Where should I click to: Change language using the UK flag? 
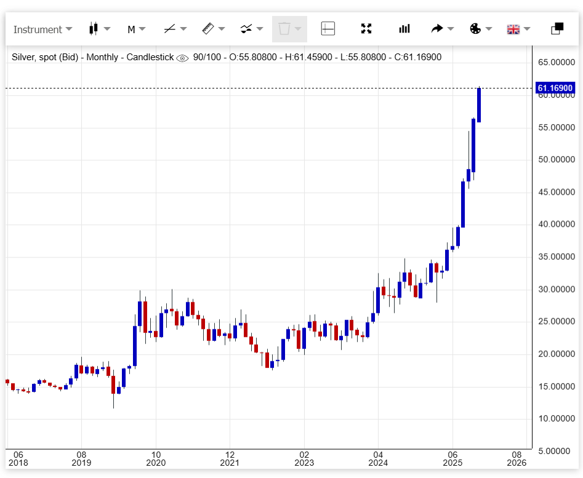(513, 29)
